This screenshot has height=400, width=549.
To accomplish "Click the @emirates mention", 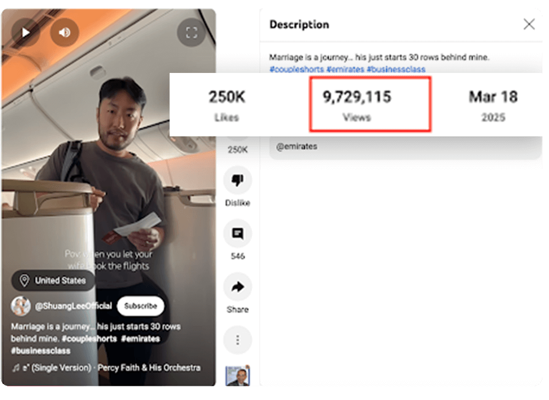I will (296, 147).
